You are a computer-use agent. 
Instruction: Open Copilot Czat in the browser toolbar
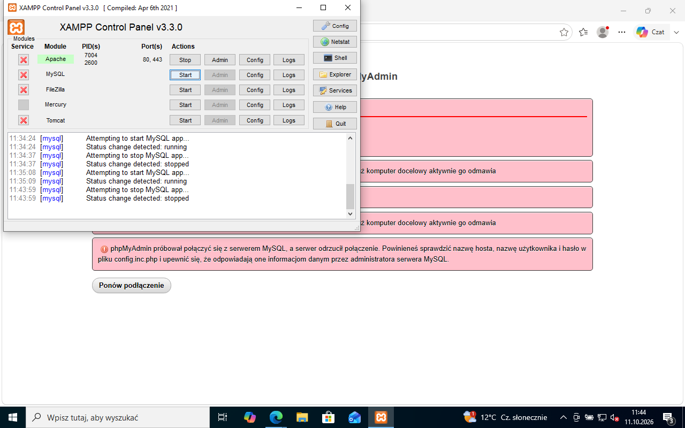650,32
